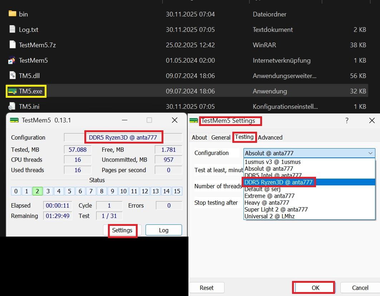Image resolution: width=380 pixels, height=296 pixels.
Task: Click the TestMem5 Settings window title icon
Action: [194, 121]
